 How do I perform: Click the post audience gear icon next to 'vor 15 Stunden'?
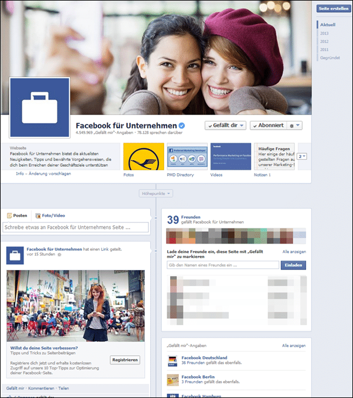point(59,254)
